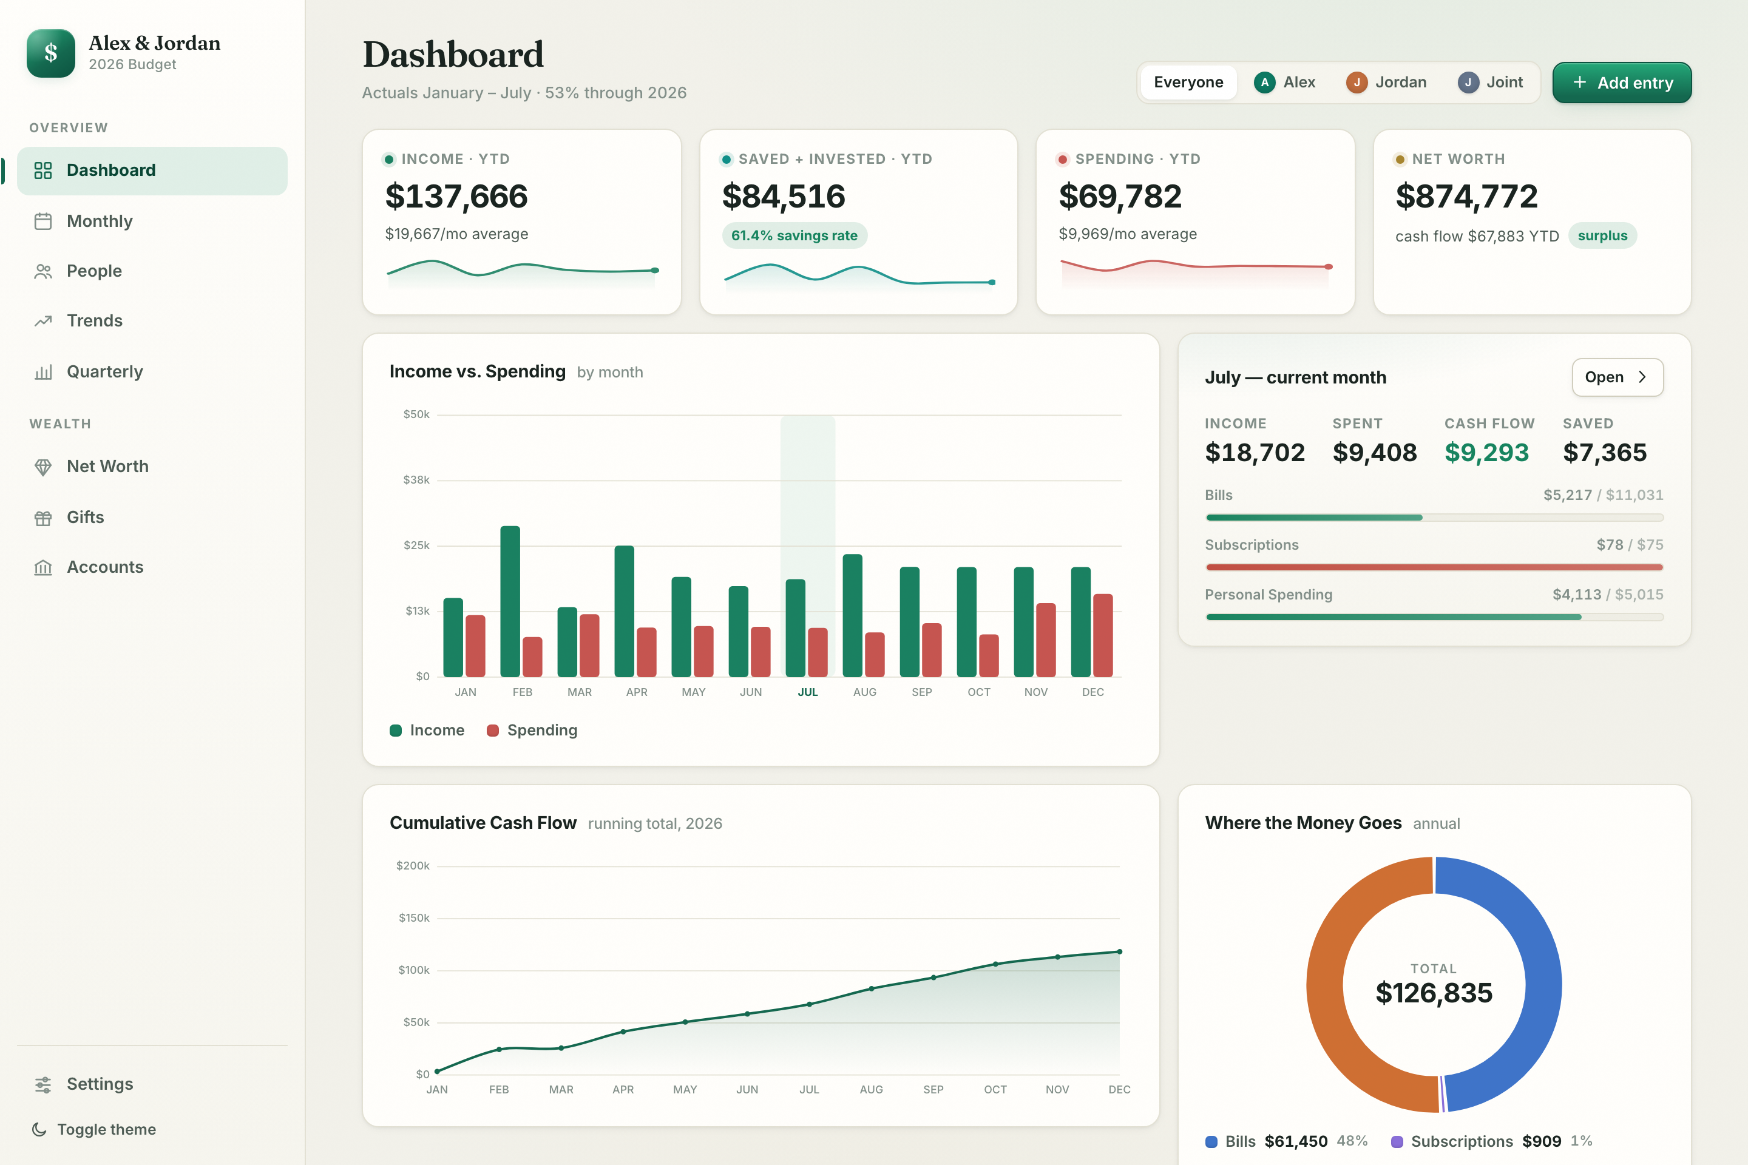1748x1165 pixels.
Task: Toggle theme label in the sidebar
Action: (106, 1129)
